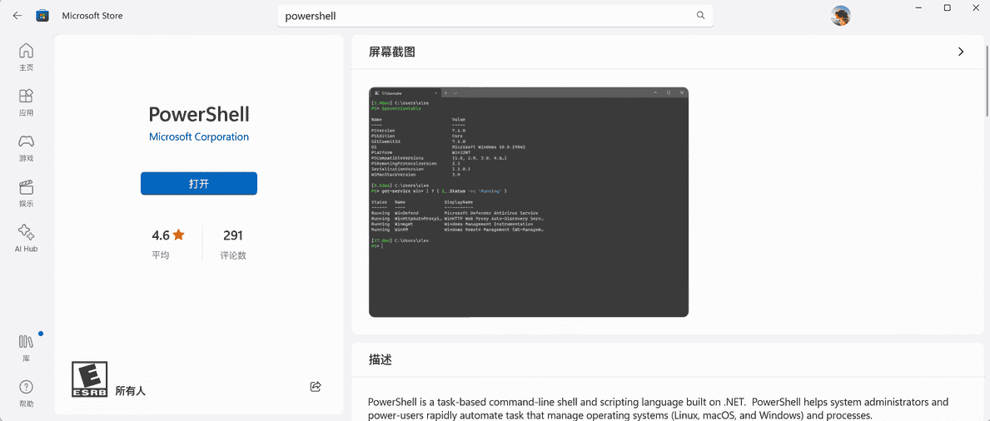Click the powershell search input field

click(x=487, y=16)
